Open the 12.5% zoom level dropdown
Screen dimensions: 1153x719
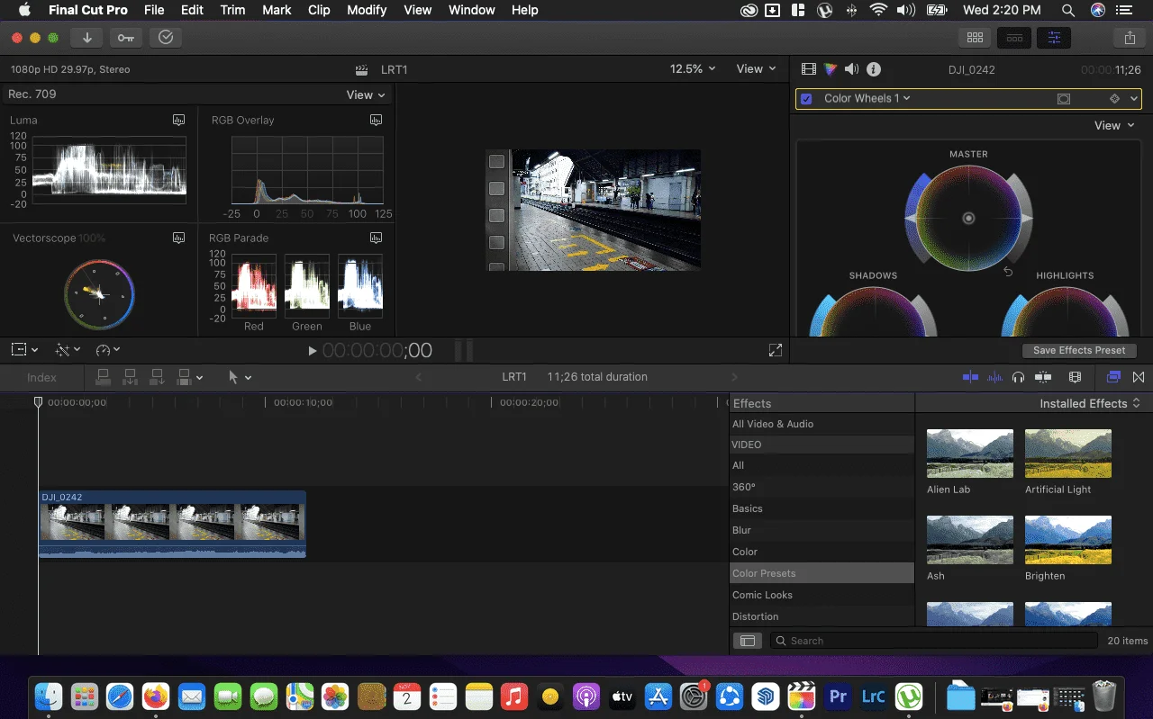pyautogui.click(x=693, y=68)
